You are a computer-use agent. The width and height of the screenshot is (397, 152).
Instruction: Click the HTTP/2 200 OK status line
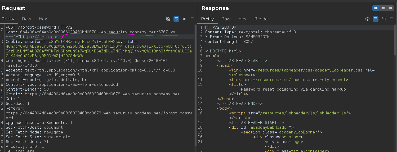point(221,27)
